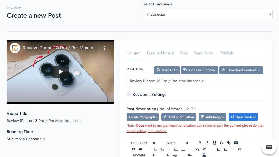Switch to the Content tab
Screen dimensions: 279x157
[x=133, y=53]
